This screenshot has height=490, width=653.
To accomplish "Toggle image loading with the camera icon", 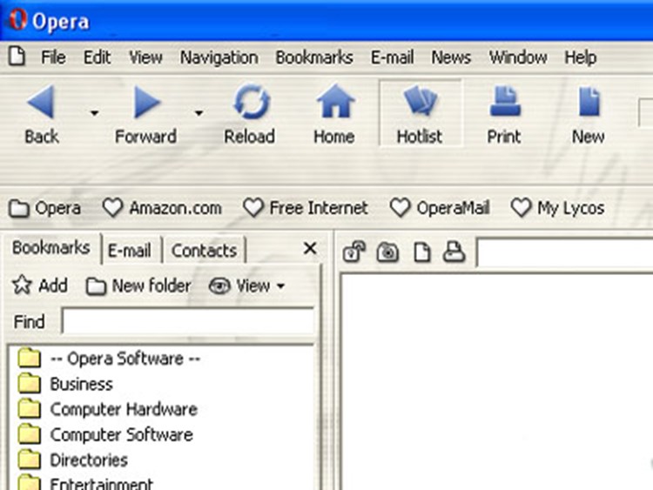I will pyautogui.click(x=387, y=252).
